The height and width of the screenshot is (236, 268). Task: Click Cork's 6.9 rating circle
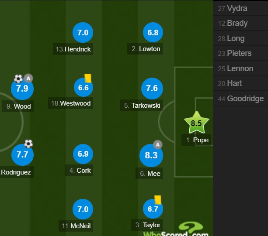click(83, 154)
